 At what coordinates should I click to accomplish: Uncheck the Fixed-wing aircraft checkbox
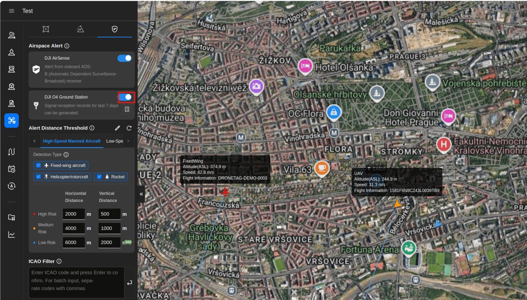(x=38, y=165)
